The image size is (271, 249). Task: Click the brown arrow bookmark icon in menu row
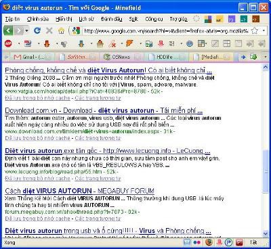255,20
